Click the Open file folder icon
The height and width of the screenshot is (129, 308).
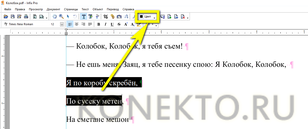coord(6,17)
